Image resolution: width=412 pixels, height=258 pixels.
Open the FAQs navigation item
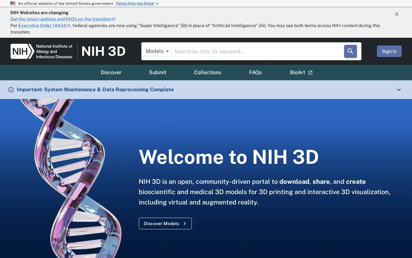[255, 73]
